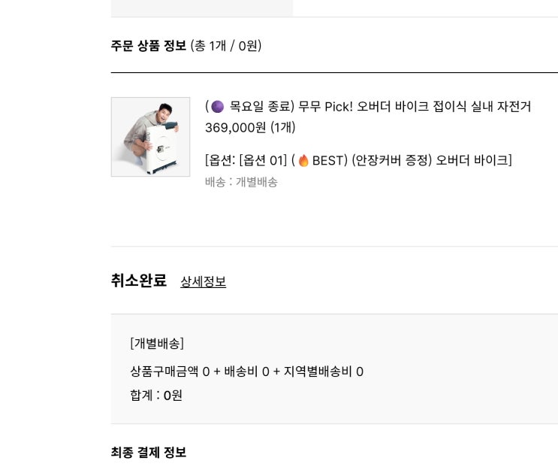This screenshot has width=558, height=467.
Task: Click the [개별배송] label in gray box
Action: tap(157, 344)
